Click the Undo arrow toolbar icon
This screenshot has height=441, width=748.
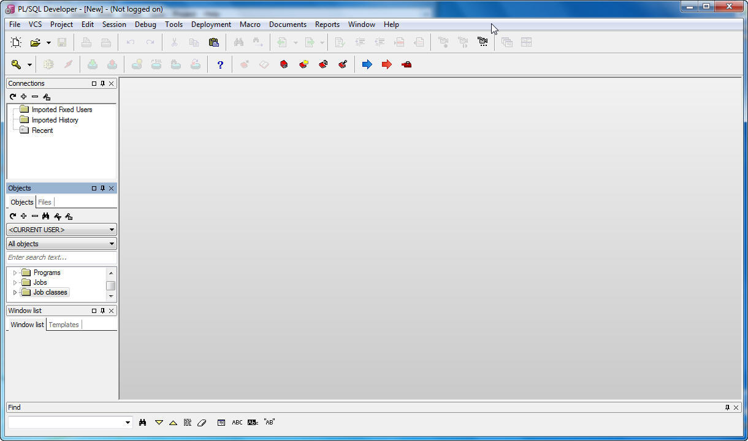tap(130, 42)
